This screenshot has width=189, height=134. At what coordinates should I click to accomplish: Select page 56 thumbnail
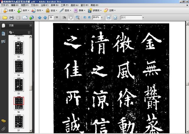19,103
